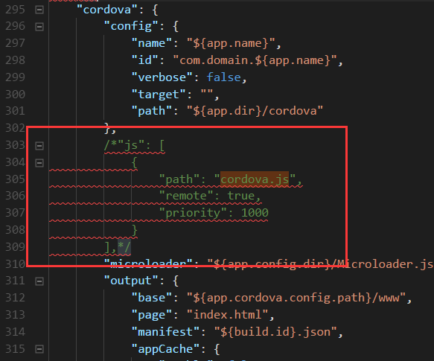
Task: Collapse the object fold at line 304
Action: coord(39,163)
